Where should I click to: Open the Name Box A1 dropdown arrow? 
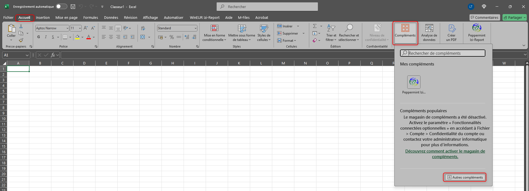(27, 55)
